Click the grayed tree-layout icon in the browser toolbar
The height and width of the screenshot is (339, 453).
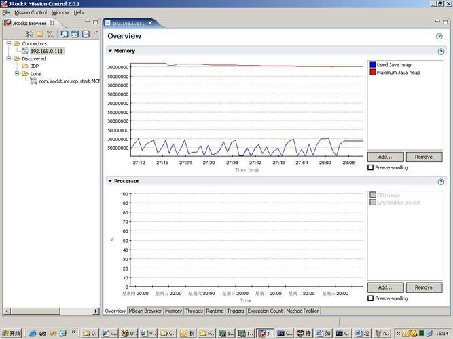pos(50,34)
